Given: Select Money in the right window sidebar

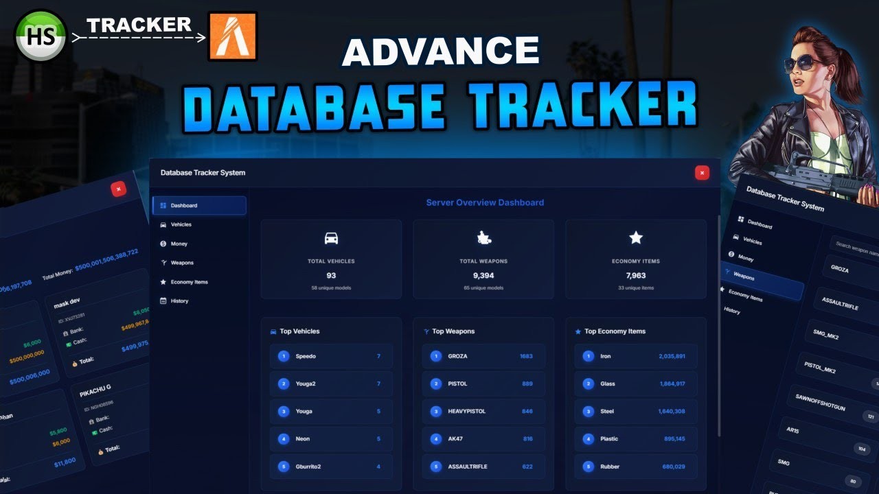Looking at the screenshot, I should (746, 258).
